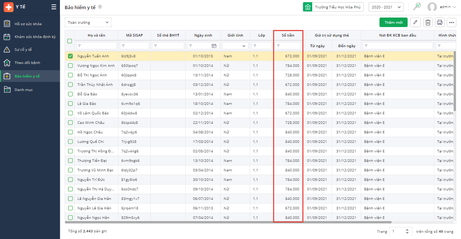Go to Khám sức khỏe định kỳ
Screen dimensions: 461x239
point(35,37)
